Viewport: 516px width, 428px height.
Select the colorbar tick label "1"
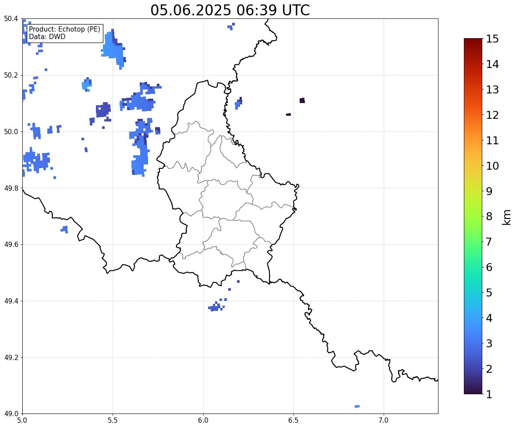(489, 394)
